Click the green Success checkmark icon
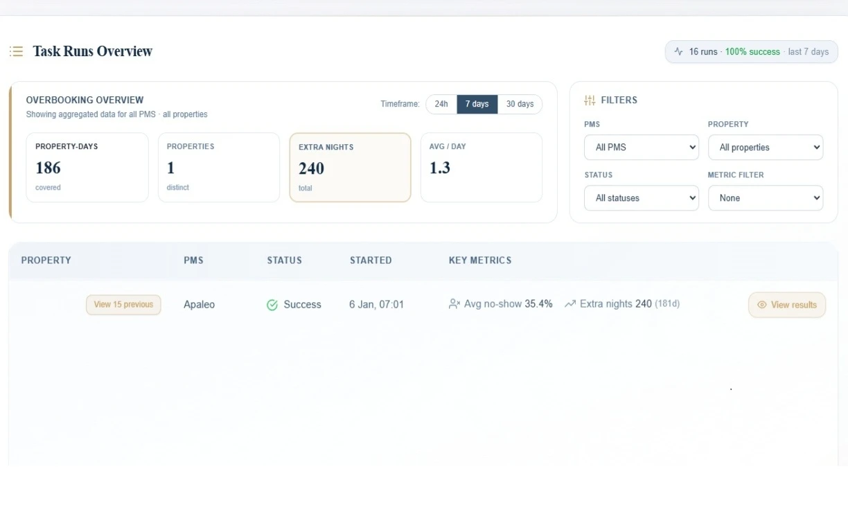 pyautogui.click(x=272, y=304)
